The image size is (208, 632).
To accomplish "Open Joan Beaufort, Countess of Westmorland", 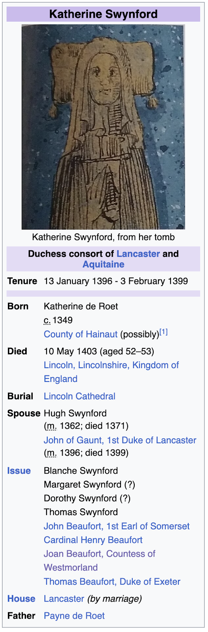I will pyautogui.click(x=100, y=561).
